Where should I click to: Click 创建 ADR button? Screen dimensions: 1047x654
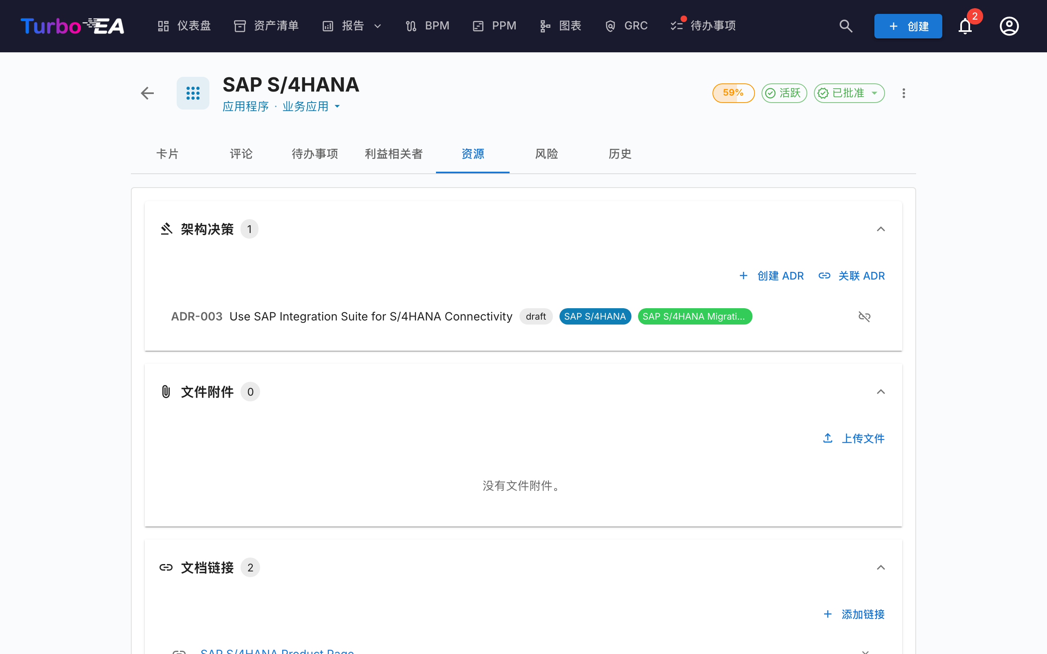click(771, 276)
